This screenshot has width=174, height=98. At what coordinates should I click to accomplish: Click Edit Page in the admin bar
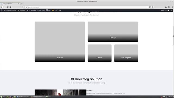click(x=41, y=10)
